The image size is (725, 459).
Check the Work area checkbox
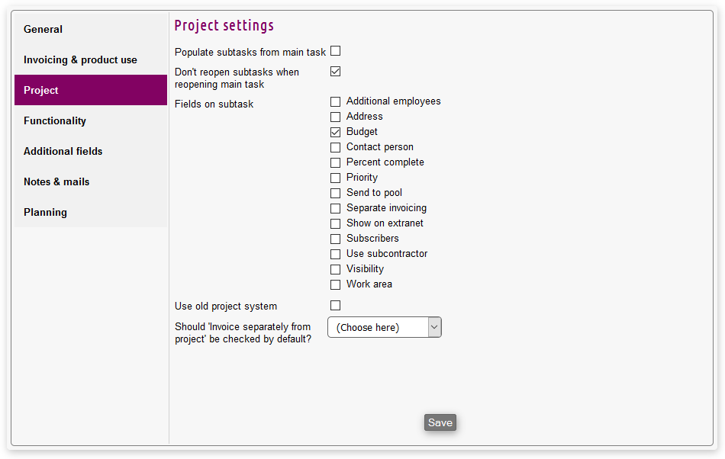(x=335, y=284)
